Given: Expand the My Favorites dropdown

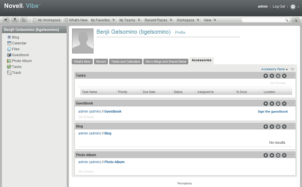Looking at the screenshot, I should (113, 20).
